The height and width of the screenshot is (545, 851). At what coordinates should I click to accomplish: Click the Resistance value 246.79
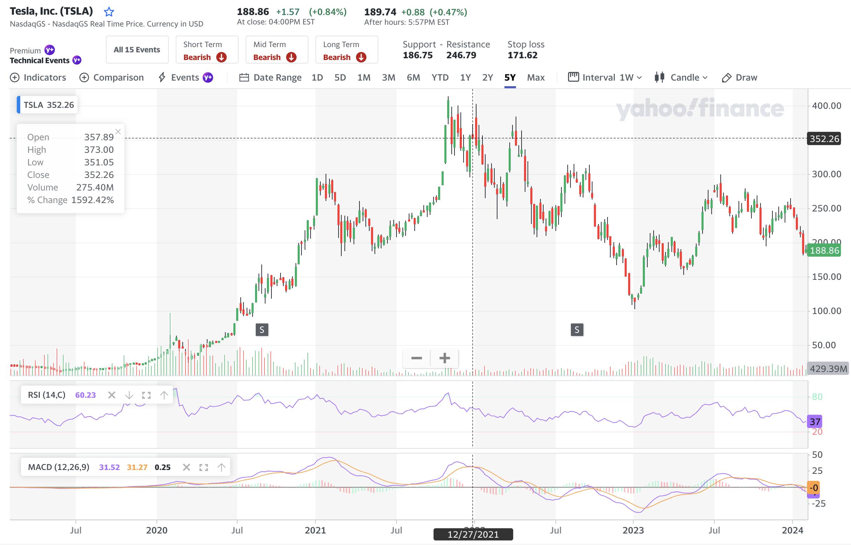(x=461, y=55)
